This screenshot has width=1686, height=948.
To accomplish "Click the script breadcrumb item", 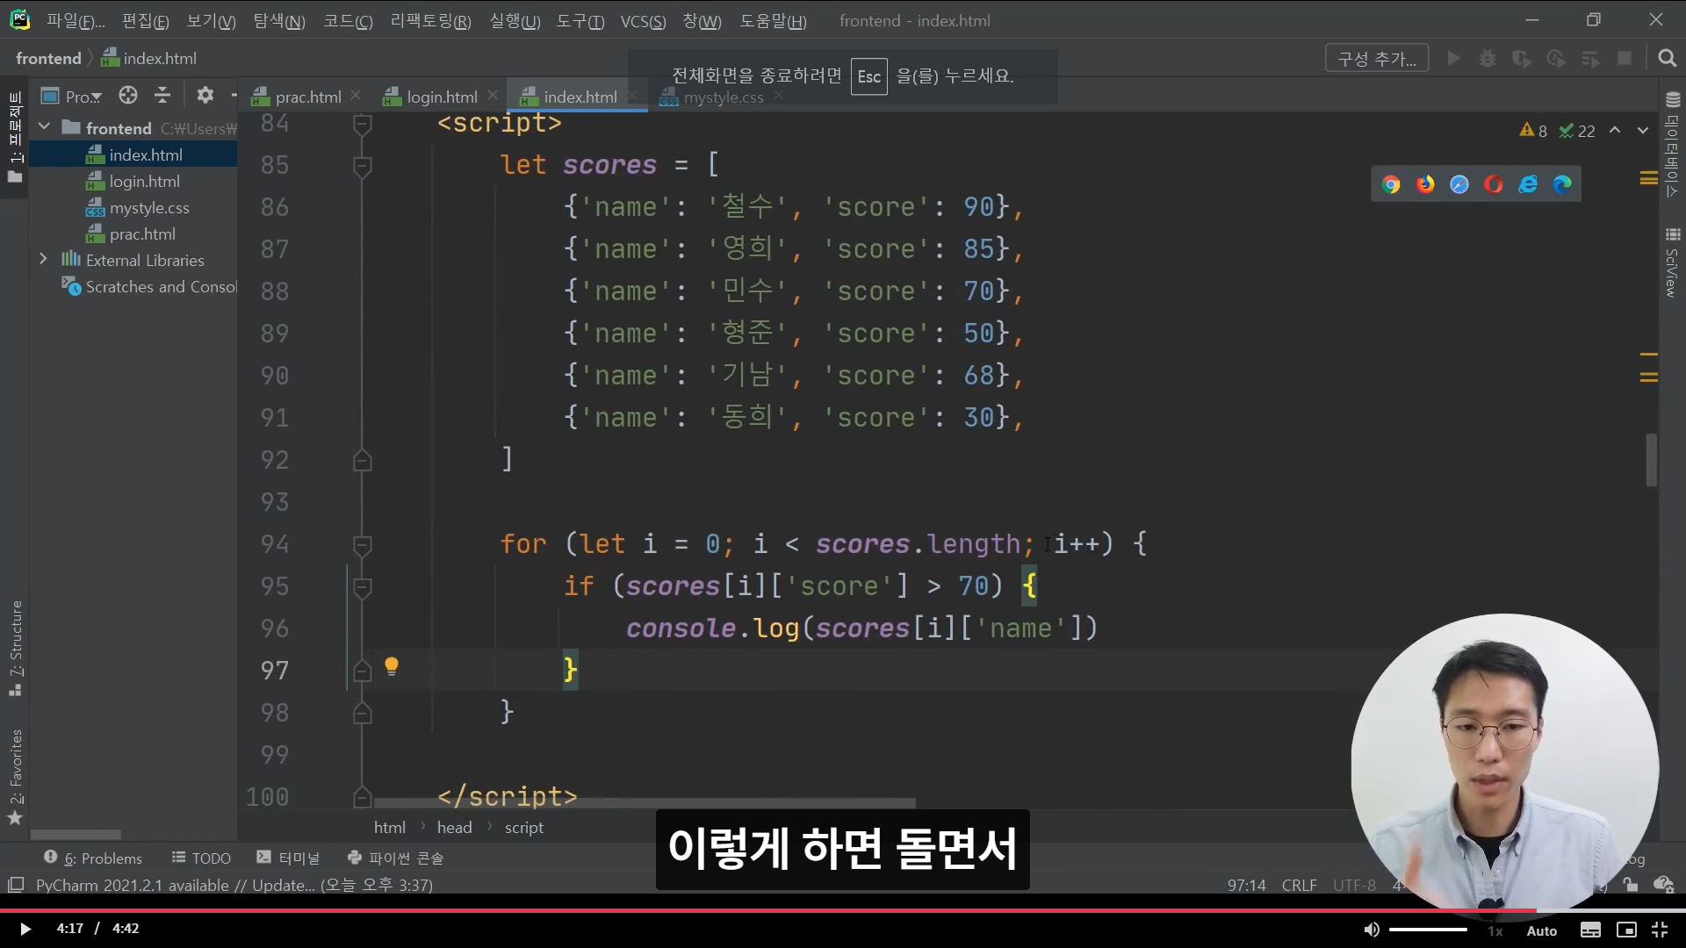I will [523, 827].
